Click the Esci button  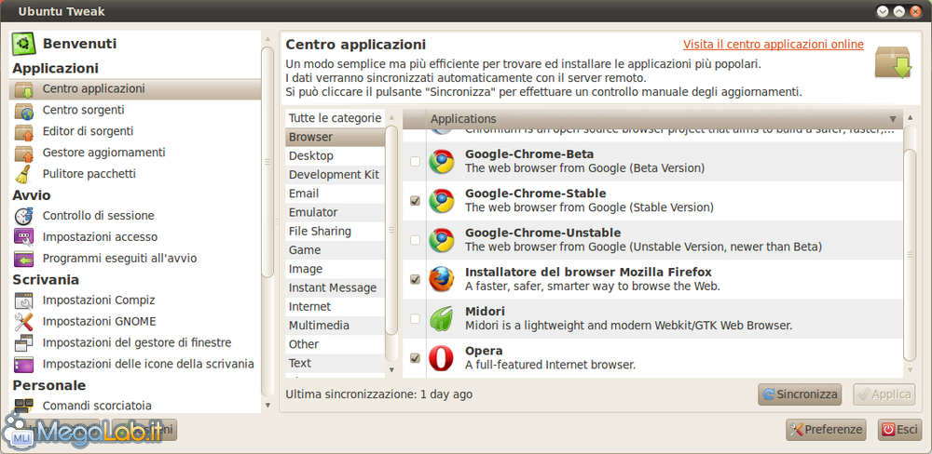[899, 430]
